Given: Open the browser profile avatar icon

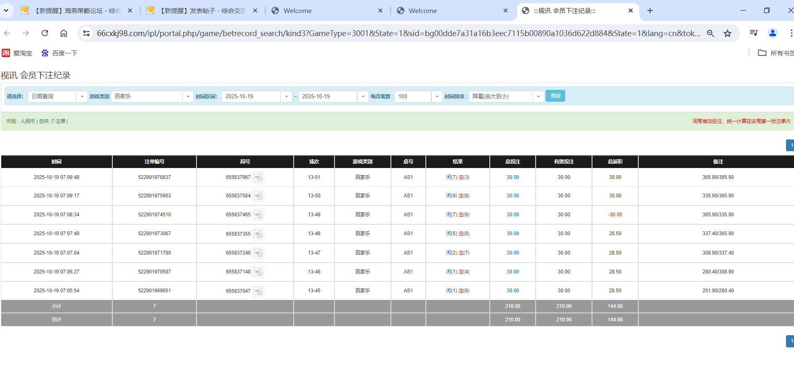Looking at the screenshot, I should (772, 33).
